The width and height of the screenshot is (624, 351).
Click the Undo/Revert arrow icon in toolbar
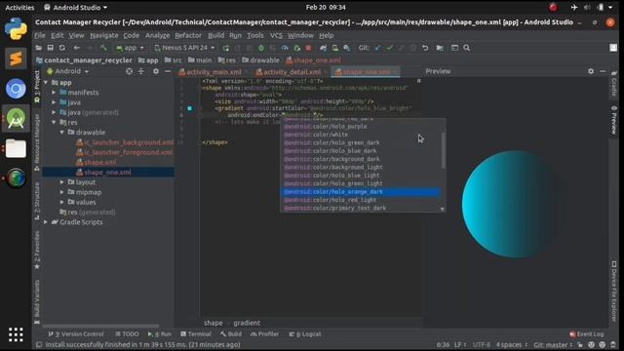click(x=425, y=48)
